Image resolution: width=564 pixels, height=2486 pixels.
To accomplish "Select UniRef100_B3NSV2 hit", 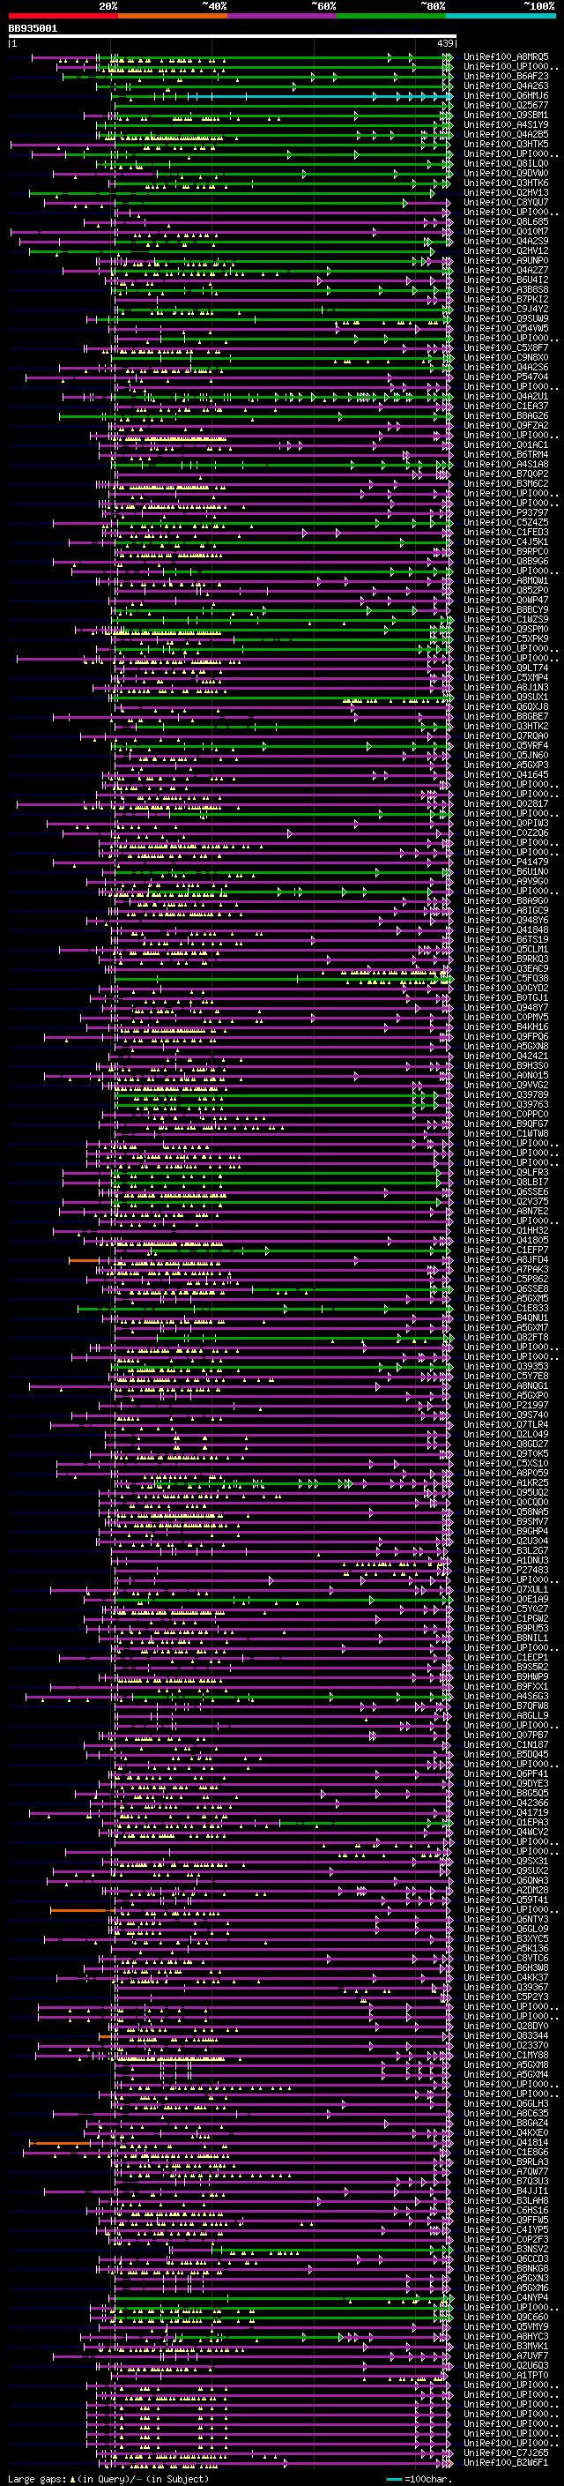I will 506,2249.
